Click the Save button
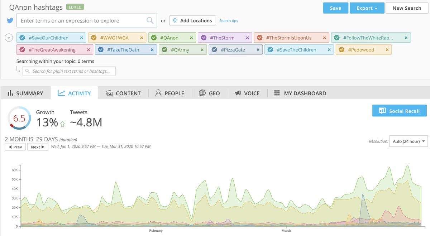Screen dimensions: 430x236 pyautogui.click(x=335, y=8)
